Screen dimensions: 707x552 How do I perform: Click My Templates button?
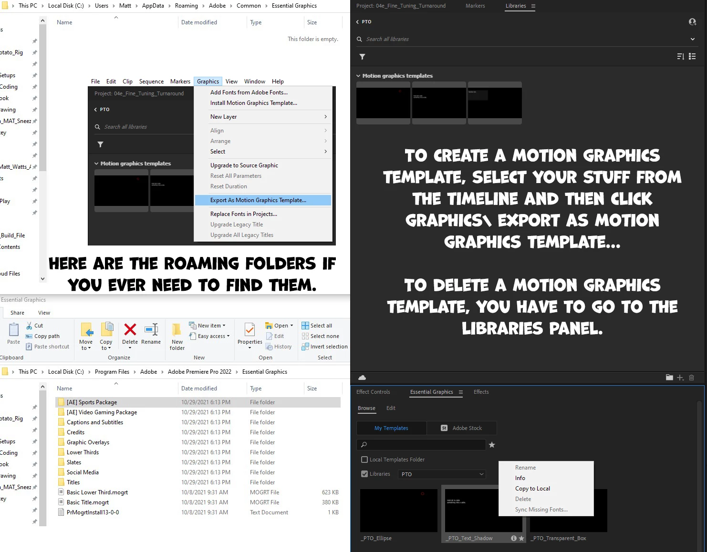click(x=391, y=428)
